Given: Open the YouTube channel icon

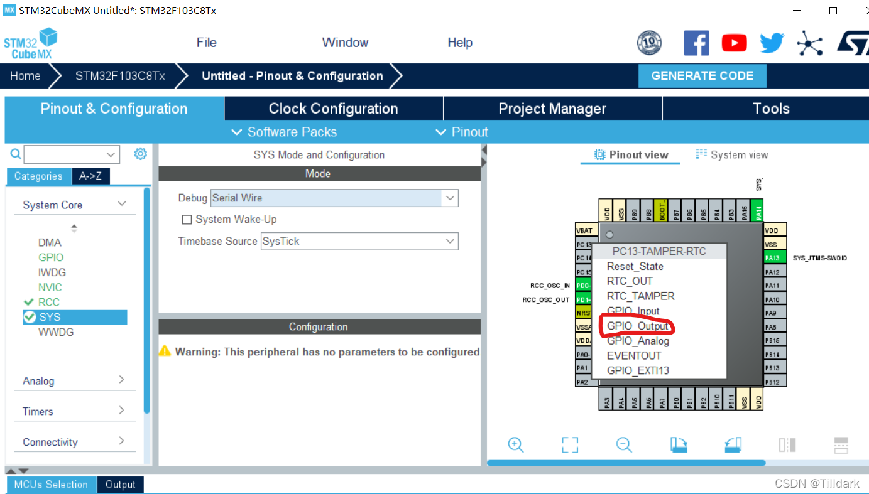Looking at the screenshot, I should click(x=734, y=43).
